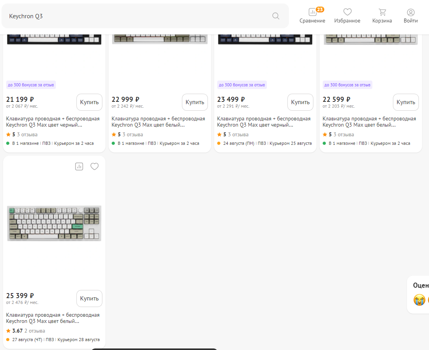Click the bonus badge on the 22 599 ₽ card
429x350 pixels.
coord(348,85)
